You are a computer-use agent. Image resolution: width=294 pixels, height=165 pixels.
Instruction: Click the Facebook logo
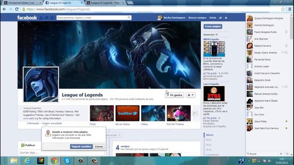[27, 17]
